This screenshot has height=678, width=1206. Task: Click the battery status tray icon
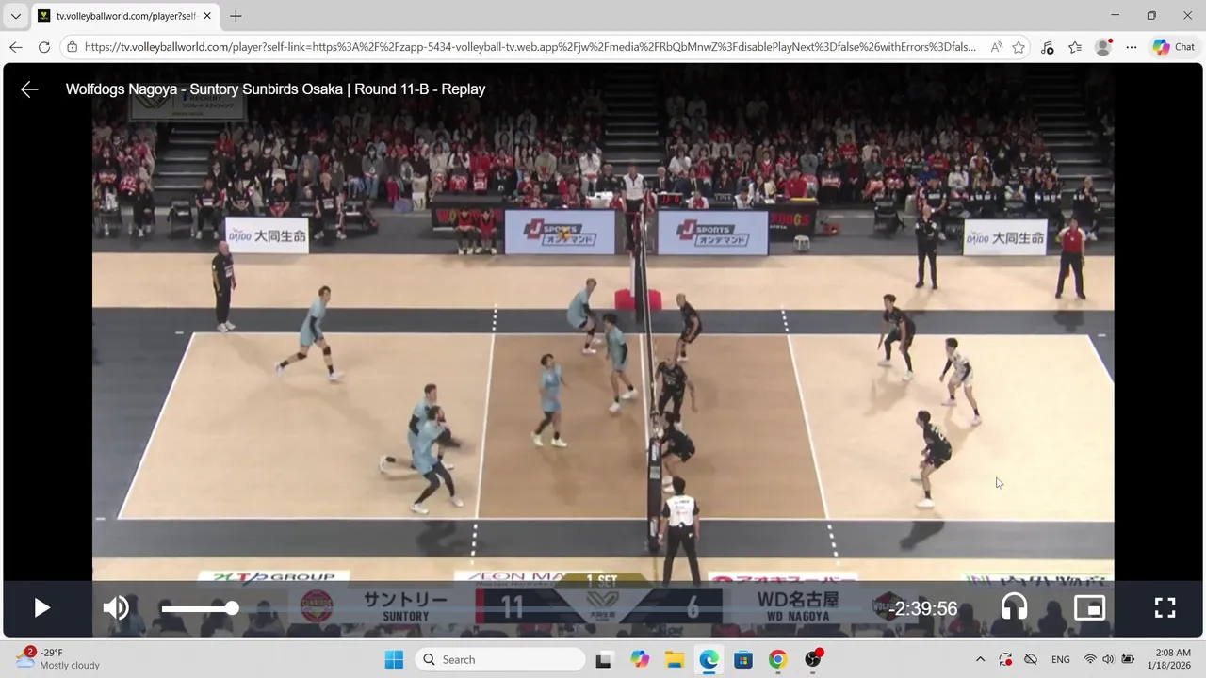[1129, 659]
